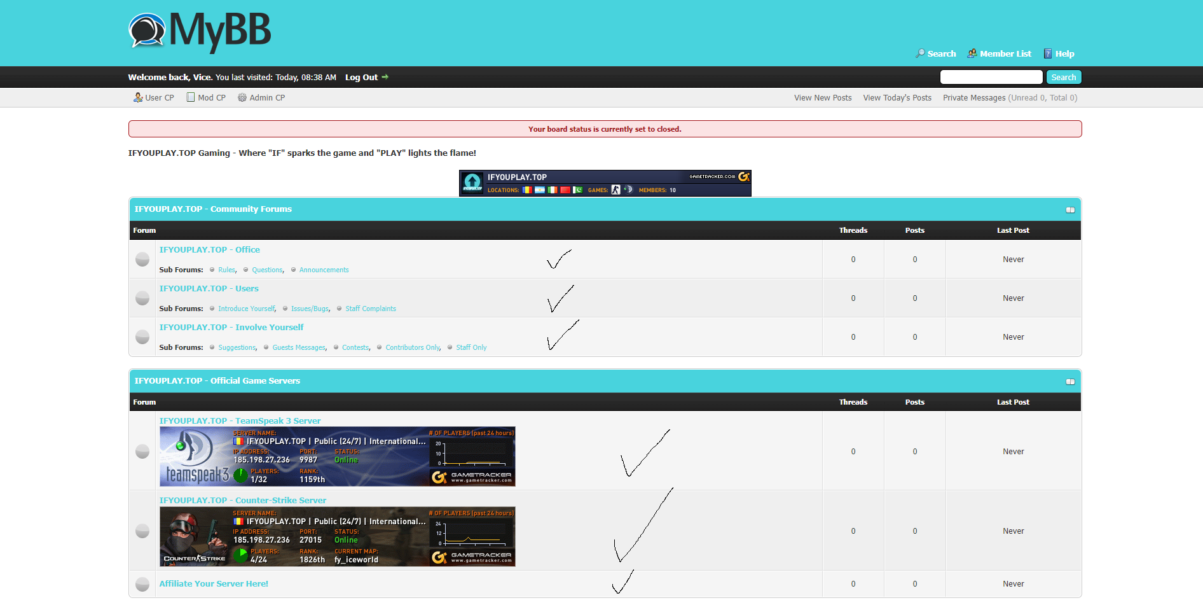
Task: View New Posts
Action: [x=823, y=98]
